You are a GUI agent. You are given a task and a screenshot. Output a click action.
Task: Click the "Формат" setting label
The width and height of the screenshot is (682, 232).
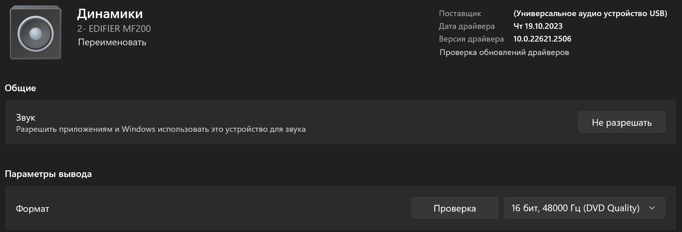pyautogui.click(x=32, y=209)
